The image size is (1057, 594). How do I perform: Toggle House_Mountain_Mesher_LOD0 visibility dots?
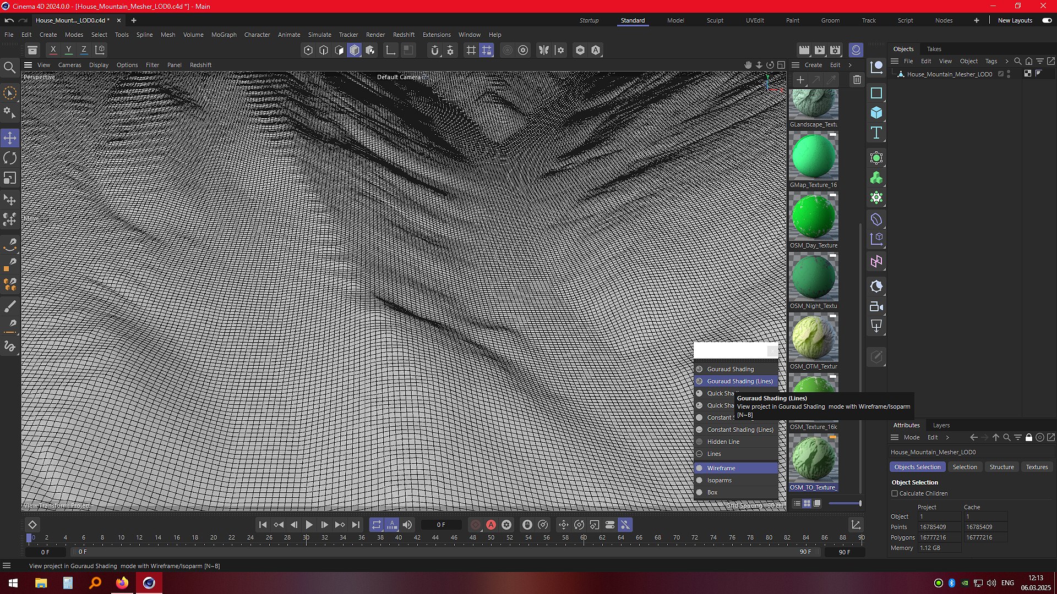[1009, 74]
